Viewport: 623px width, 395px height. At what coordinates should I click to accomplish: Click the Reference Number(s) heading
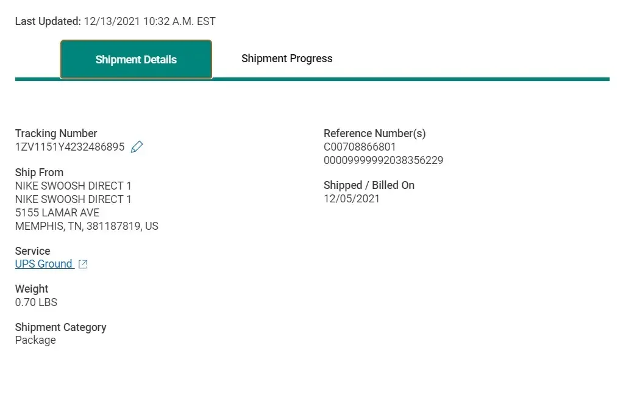(x=374, y=133)
